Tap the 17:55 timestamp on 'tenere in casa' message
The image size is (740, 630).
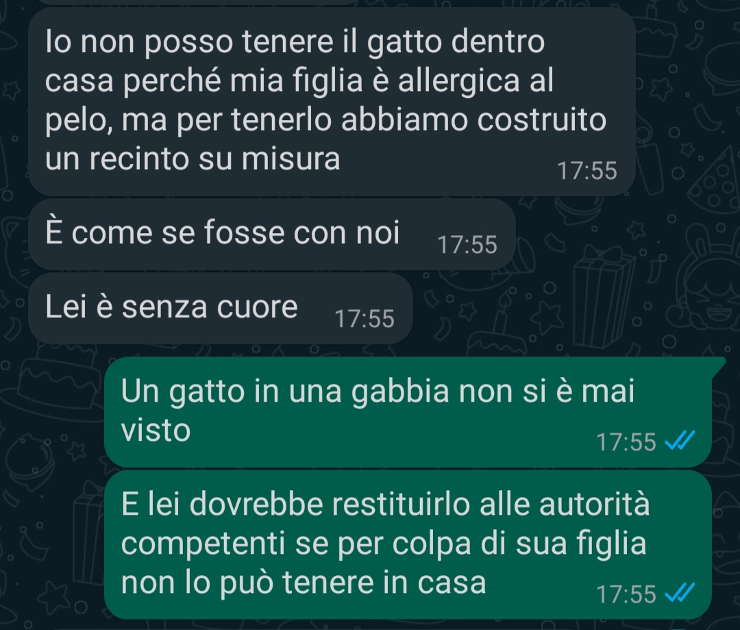point(626,594)
